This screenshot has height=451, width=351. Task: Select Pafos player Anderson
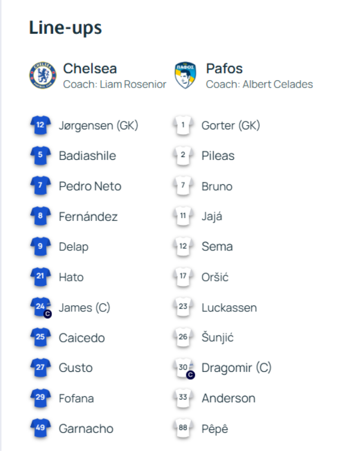[x=228, y=398]
